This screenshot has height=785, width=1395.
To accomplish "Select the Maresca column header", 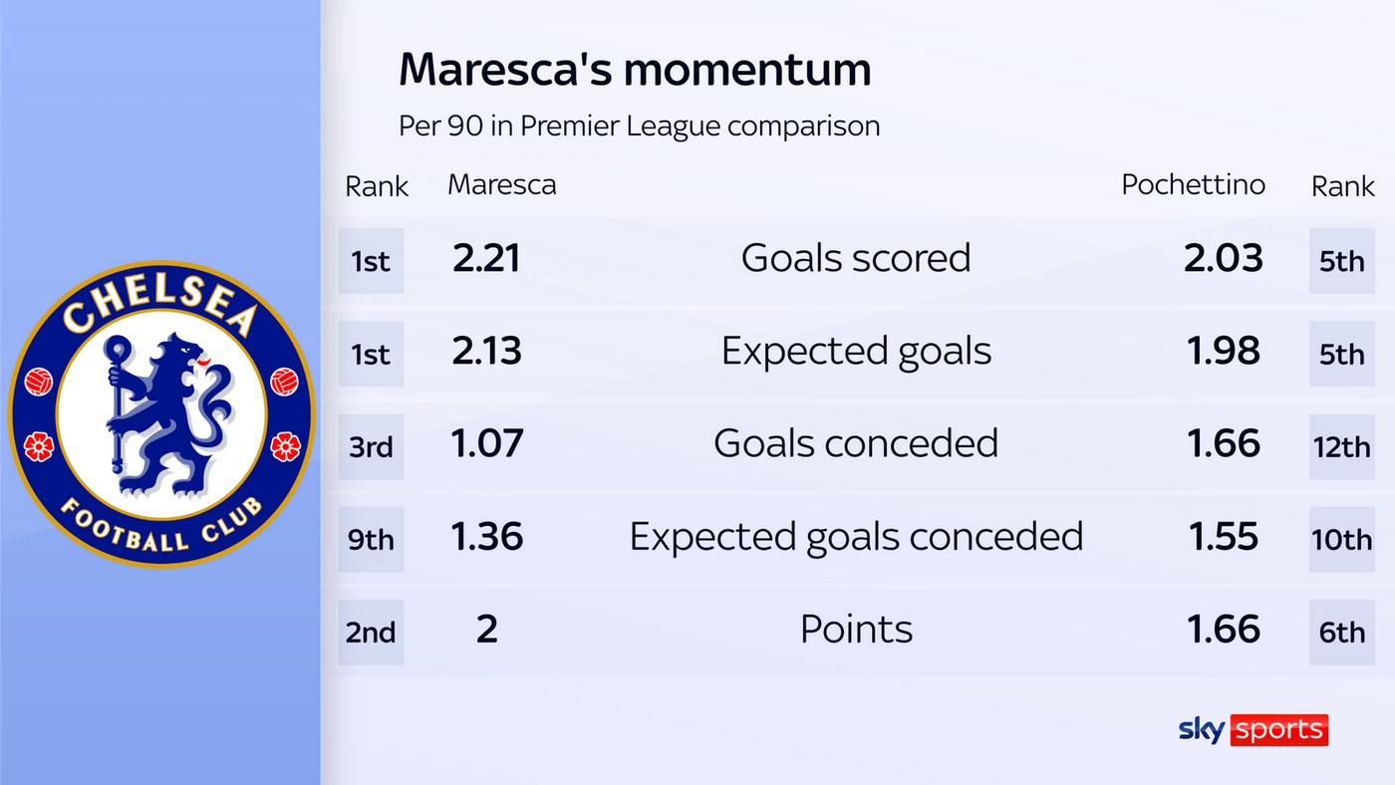I will 502,185.
